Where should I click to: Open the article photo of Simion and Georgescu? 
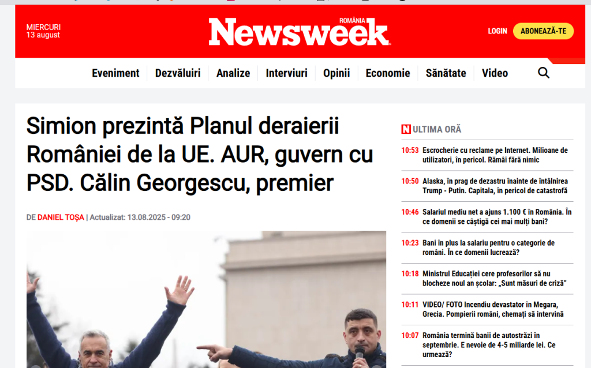[x=206, y=299]
